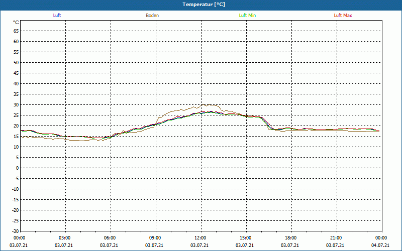
Task: Click the 12:00 time axis label
Action: (200, 238)
